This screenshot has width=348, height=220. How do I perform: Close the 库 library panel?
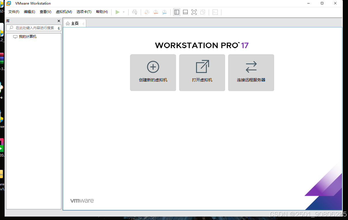pyautogui.click(x=59, y=21)
